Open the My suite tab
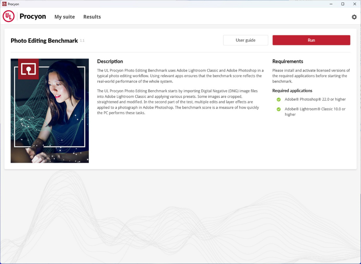 coord(65,17)
